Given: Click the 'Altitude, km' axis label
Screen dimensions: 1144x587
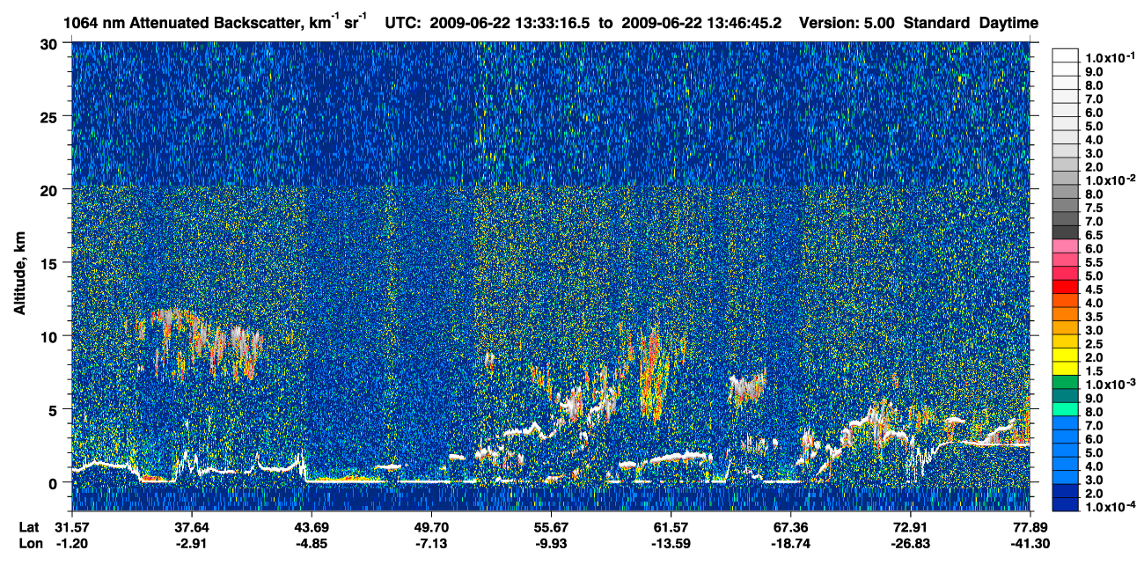Looking at the screenshot, I should tap(19, 275).
